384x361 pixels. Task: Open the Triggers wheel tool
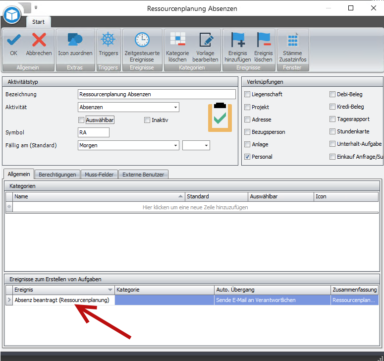[x=108, y=40]
